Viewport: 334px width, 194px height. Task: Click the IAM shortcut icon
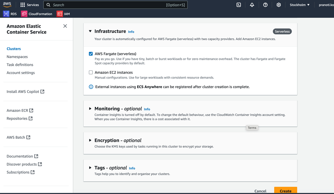click(60, 14)
